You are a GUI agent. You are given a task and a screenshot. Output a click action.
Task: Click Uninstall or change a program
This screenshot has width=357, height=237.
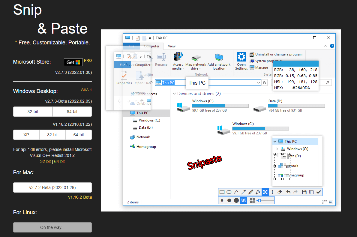click(279, 54)
